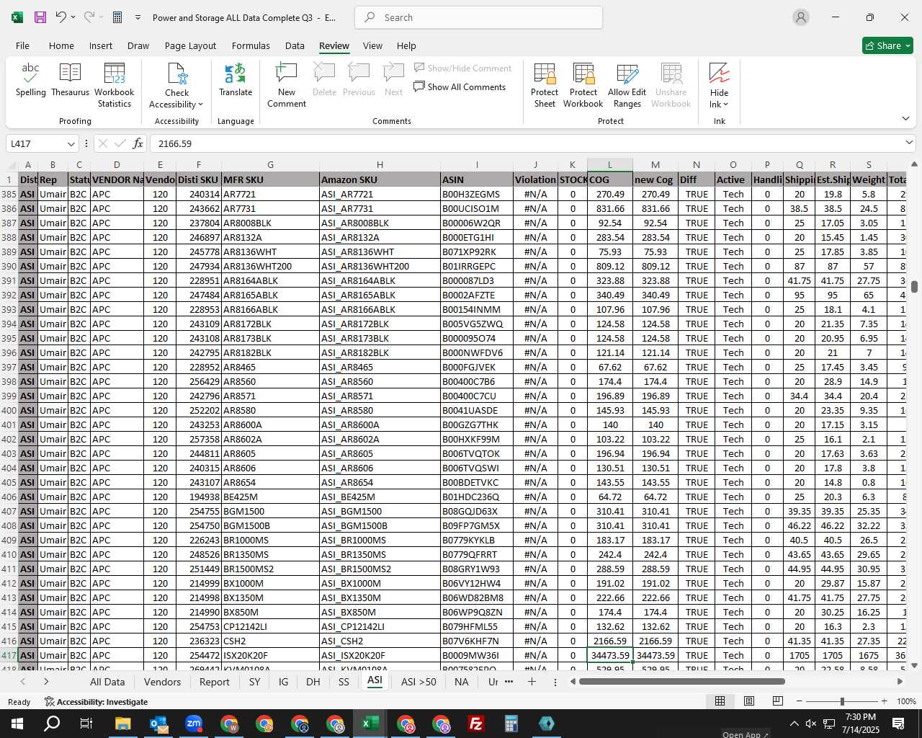Viewport: 922px width, 738px height.
Task: Select the row 400 header
Action: [9, 410]
